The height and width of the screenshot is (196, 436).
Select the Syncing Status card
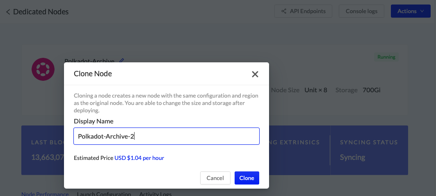pos(369,150)
